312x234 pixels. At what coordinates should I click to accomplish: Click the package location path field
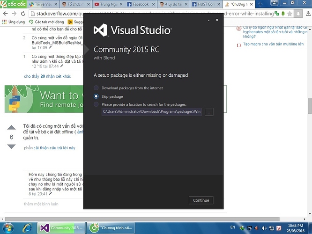point(152,111)
